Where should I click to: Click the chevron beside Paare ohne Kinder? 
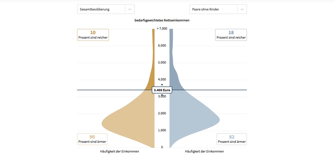pos(242,9)
